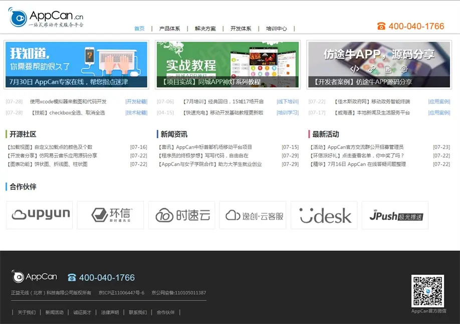Open 法律声明 footer link
Image resolution: width=460 pixels, height=324 pixels.
coord(110,312)
